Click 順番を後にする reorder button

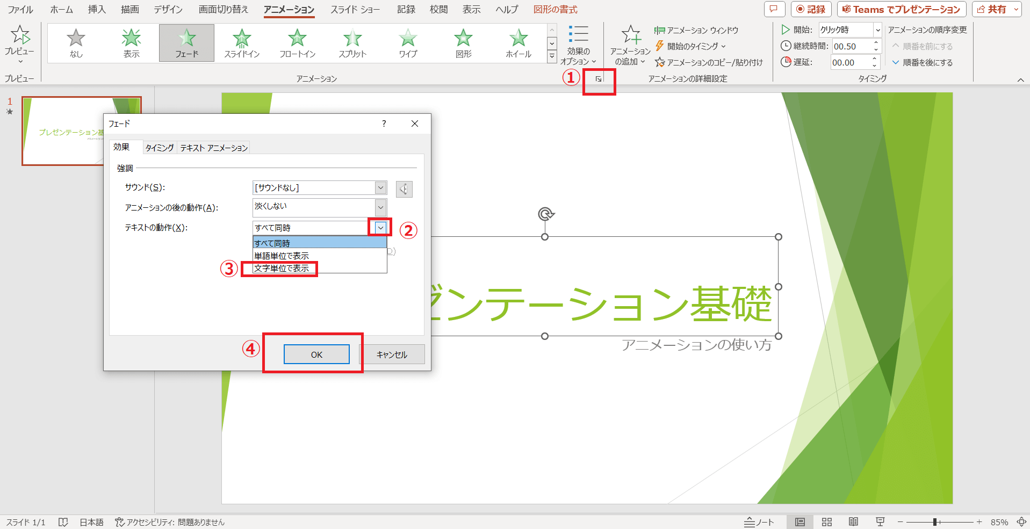[923, 62]
